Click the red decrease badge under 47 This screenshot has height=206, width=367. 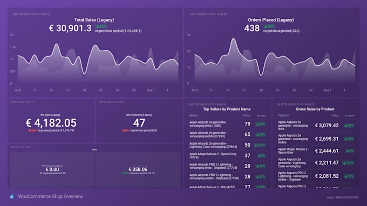[x=126, y=131]
